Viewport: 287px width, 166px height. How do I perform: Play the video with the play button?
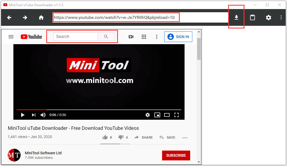point(22,115)
